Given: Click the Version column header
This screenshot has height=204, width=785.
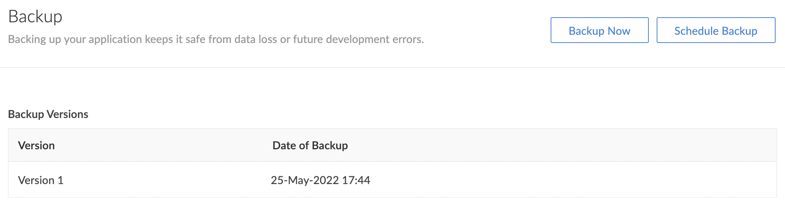Looking at the screenshot, I should pos(36,145).
